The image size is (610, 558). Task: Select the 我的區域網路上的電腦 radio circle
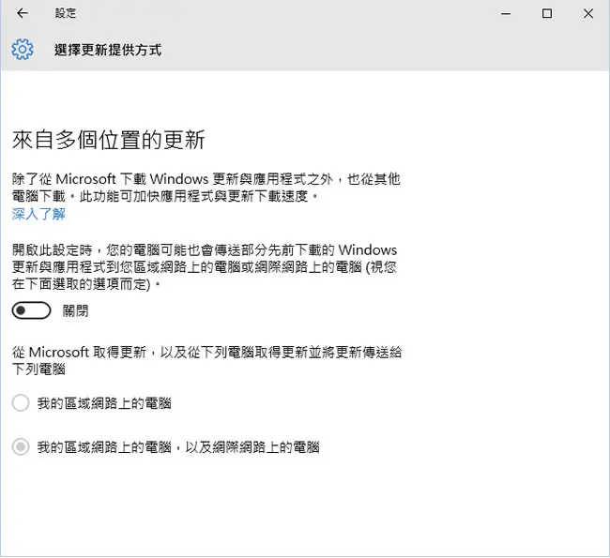click(21, 403)
